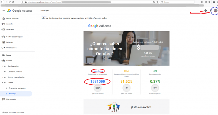Expand the Acceso y autorización arrow
Image resolution: width=218 pixels, height=115 pixels.
[3, 77]
